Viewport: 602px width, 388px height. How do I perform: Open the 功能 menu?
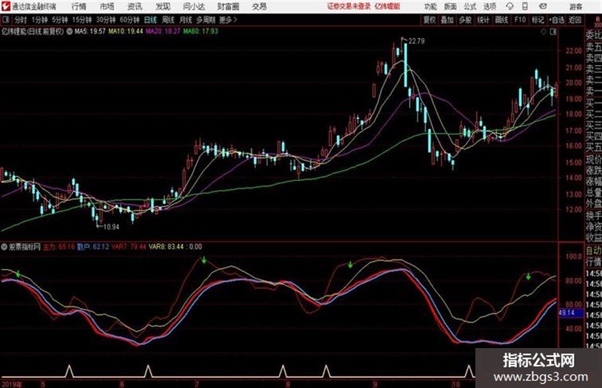pos(431,6)
